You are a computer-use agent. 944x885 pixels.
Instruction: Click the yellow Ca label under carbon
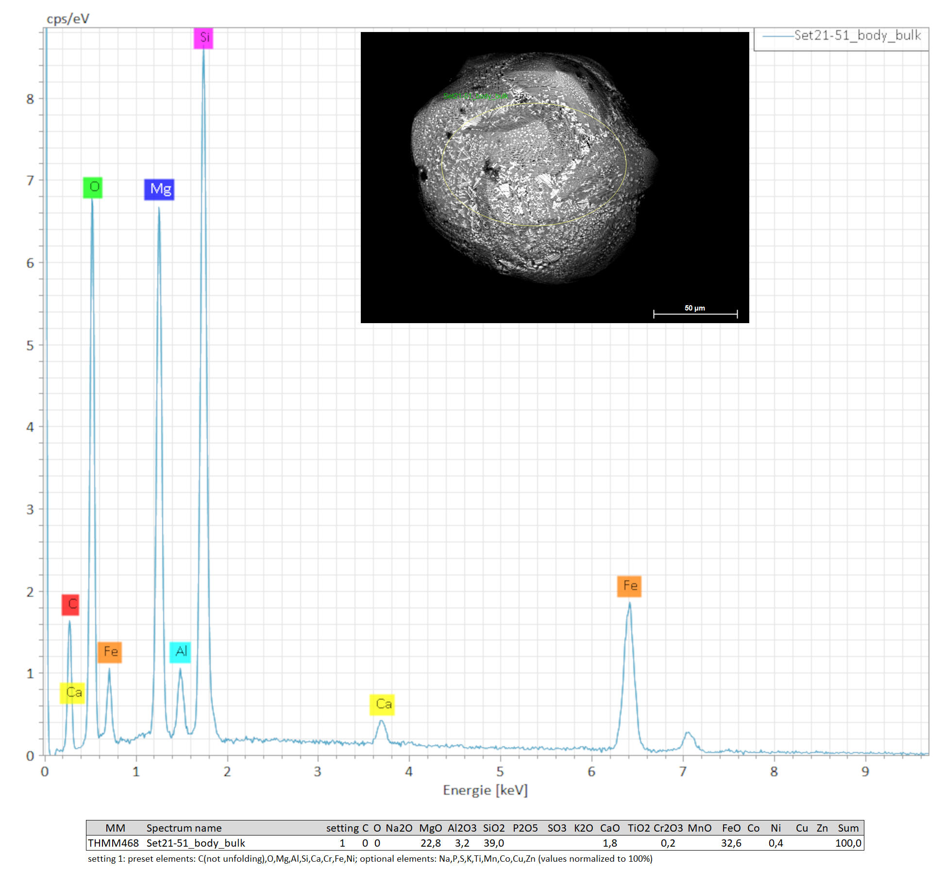click(x=72, y=693)
